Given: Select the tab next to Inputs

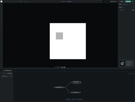Looking at the screenshot, I should [x=125, y=4].
